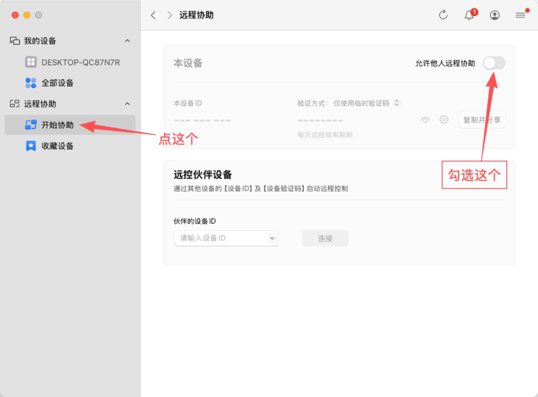Screen dimensions: 538x397
Task: Open the notification bell
Action: 469,15
